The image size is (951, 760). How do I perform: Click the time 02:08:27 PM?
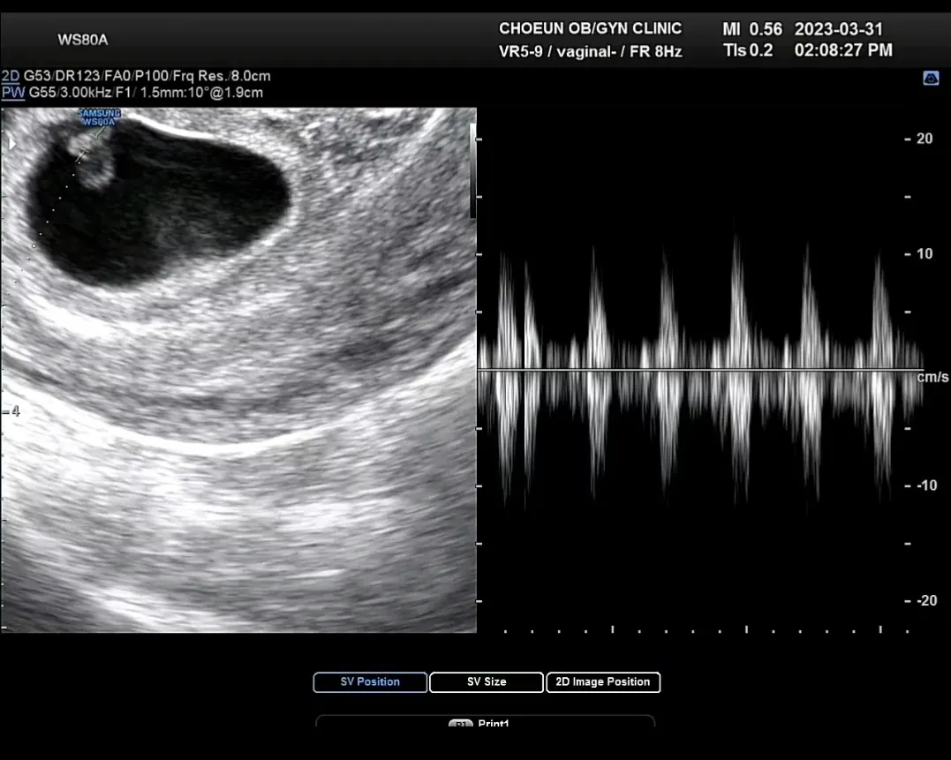coord(843,50)
